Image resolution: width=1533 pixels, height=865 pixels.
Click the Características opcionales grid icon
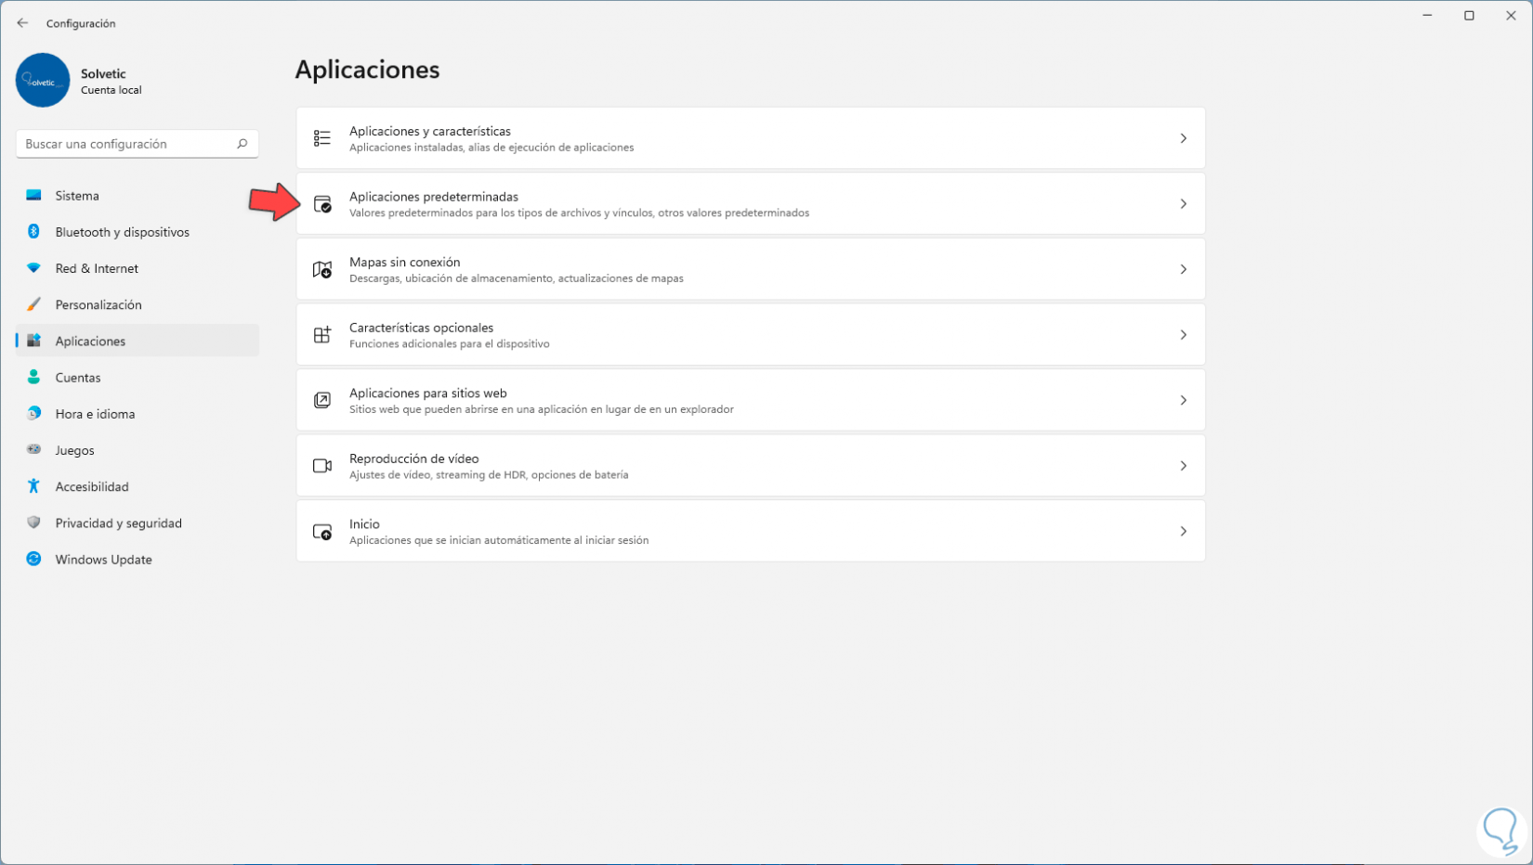point(322,335)
